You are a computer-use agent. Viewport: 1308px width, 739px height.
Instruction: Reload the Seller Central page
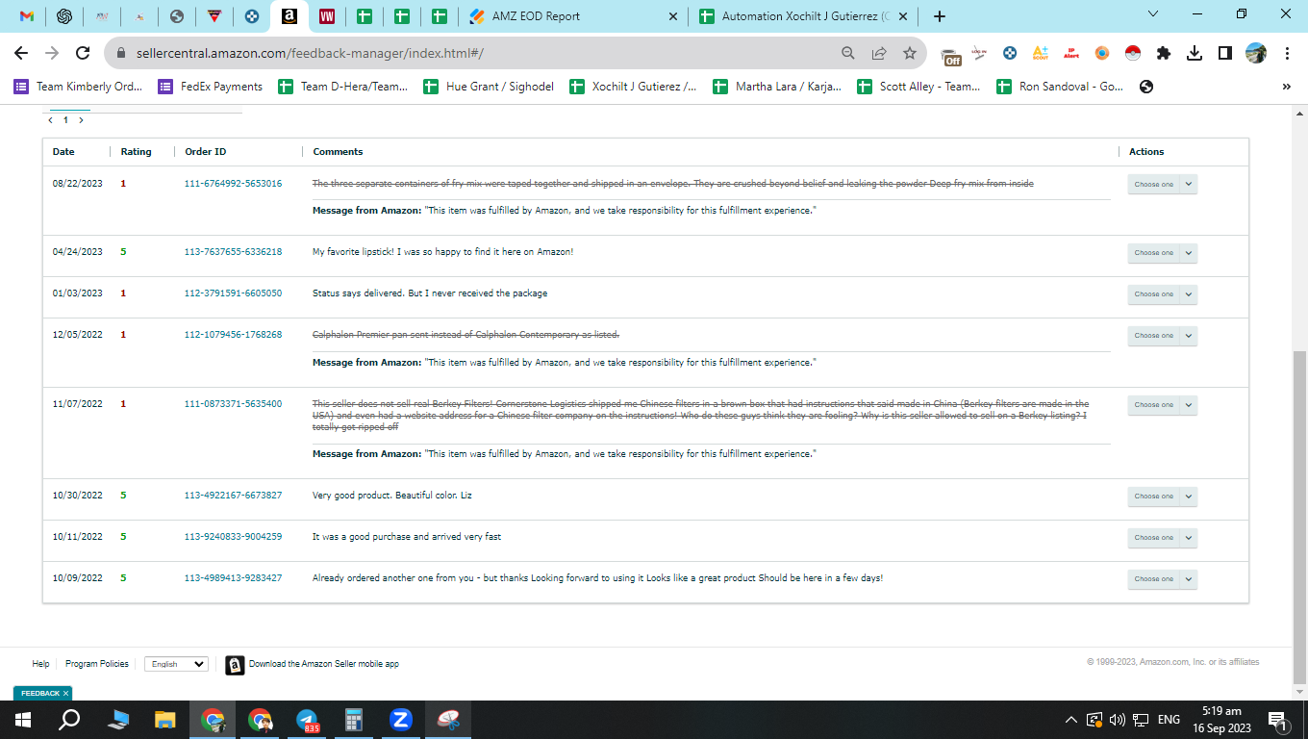(83, 54)
